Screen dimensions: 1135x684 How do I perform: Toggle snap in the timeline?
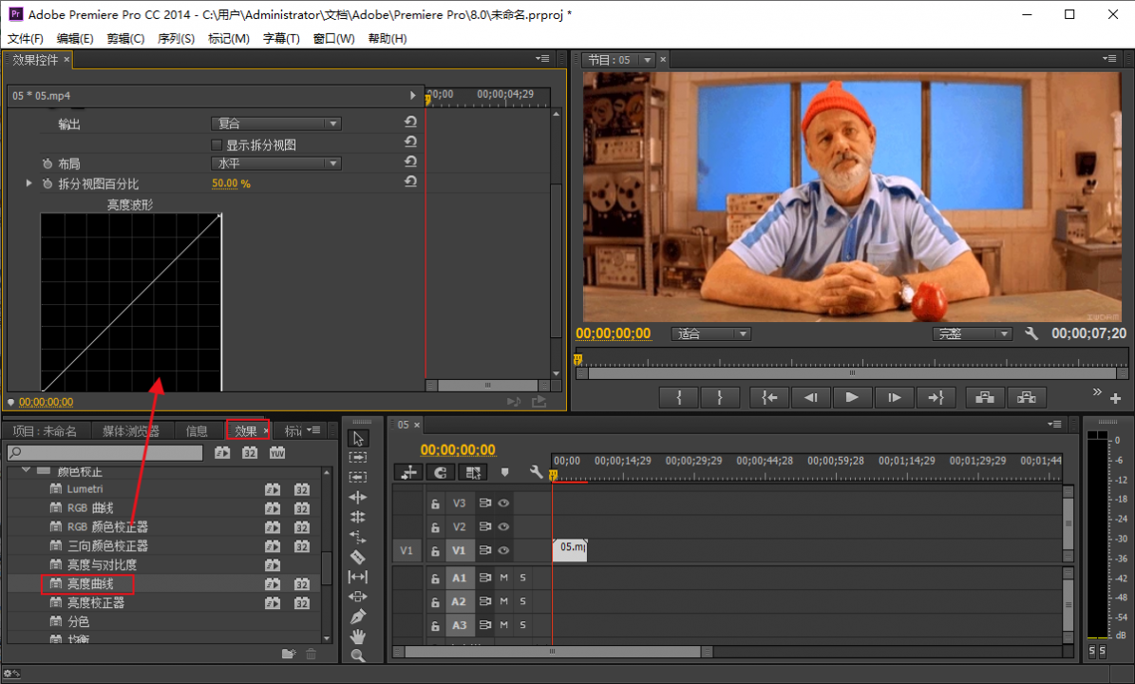(x=440, y=473)
